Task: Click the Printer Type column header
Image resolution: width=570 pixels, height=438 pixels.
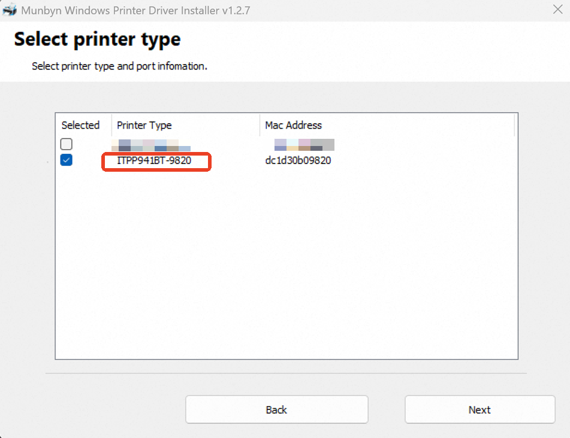Action: 144,125
